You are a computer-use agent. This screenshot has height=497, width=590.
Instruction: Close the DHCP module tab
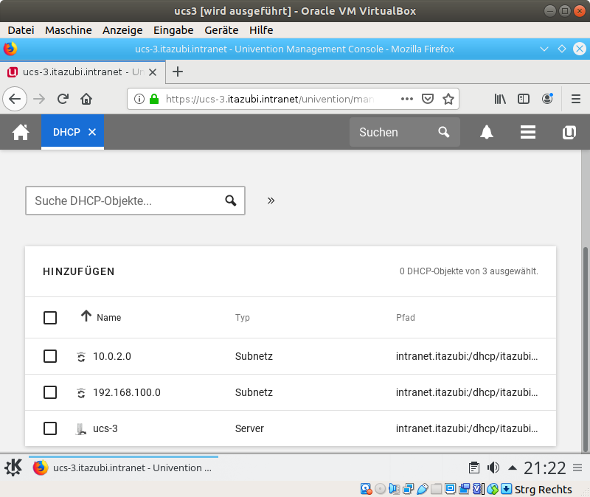92,132
